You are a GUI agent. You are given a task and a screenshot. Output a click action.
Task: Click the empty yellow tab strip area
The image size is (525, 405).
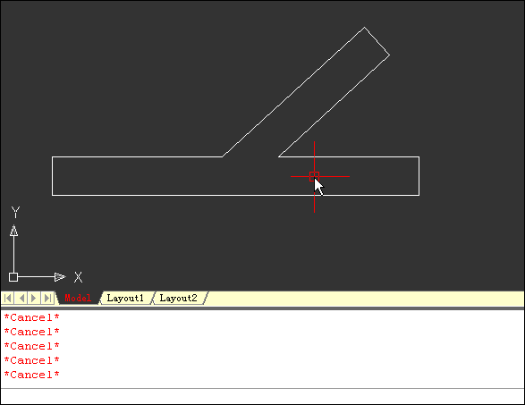click(x=365, y=298)
